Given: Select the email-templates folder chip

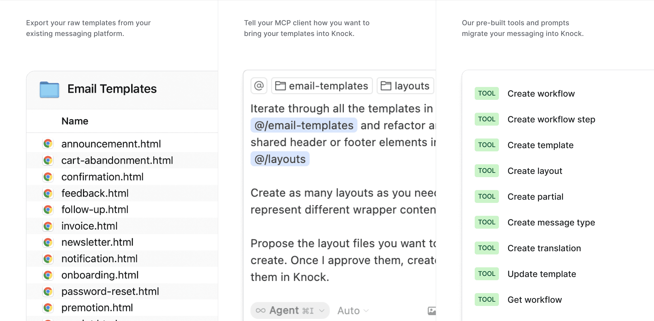Looking at the screenshot, I should 322,86.
